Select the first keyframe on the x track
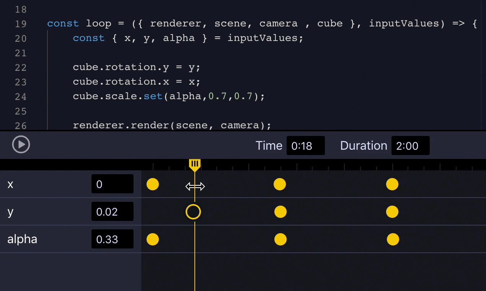The height and width of the screenshot is (291, 486). tap(153, 184)
